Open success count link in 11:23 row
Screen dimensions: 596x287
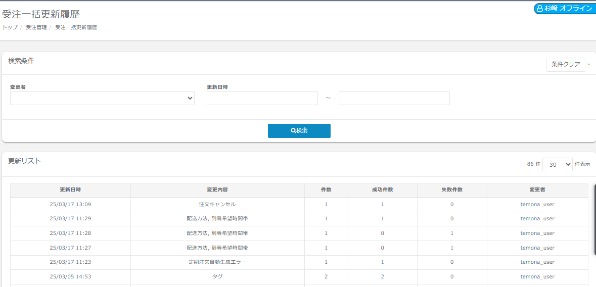click(x=382, y=262)
